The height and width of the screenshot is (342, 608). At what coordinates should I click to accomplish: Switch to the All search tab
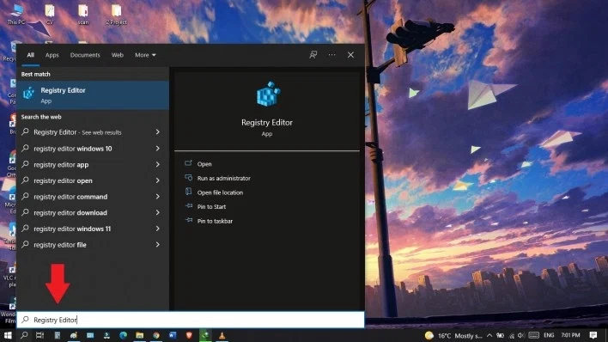point(31,55)
